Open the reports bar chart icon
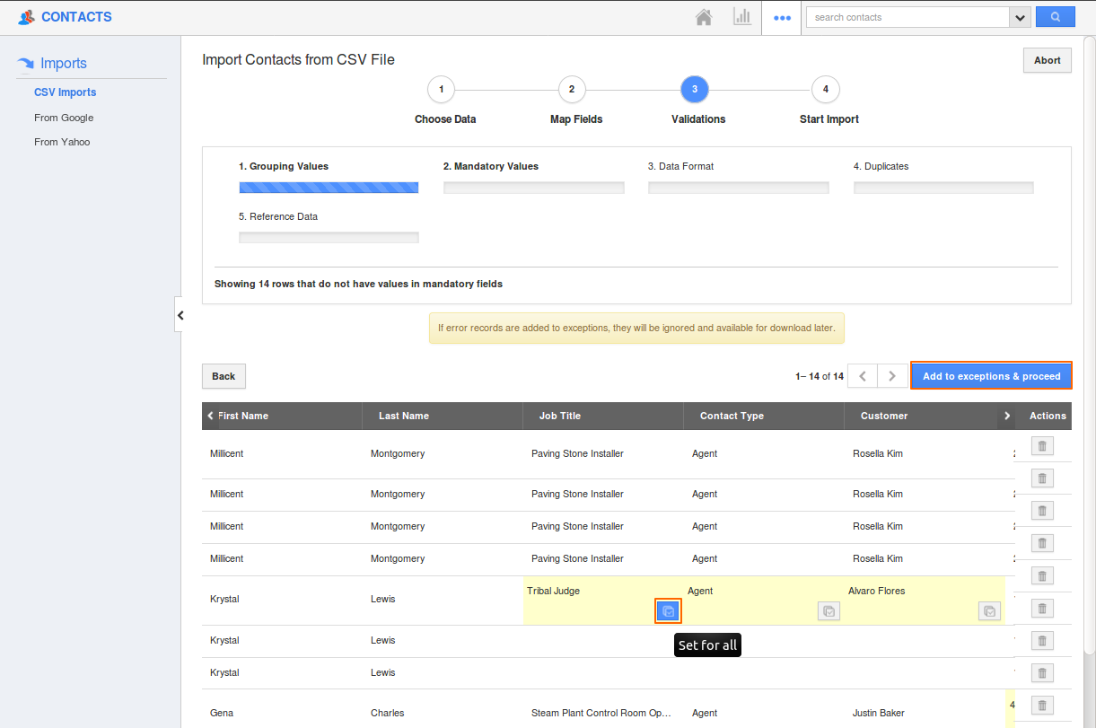The height and width of the screenshot is (728, 1096). pos(742,17)
